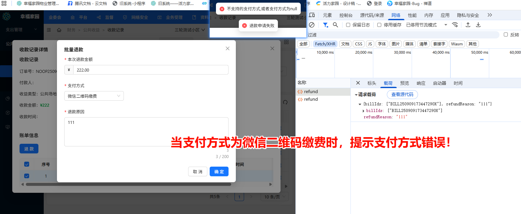Click the 确定 button
The image size is (521, 214).
pos(219,172)
